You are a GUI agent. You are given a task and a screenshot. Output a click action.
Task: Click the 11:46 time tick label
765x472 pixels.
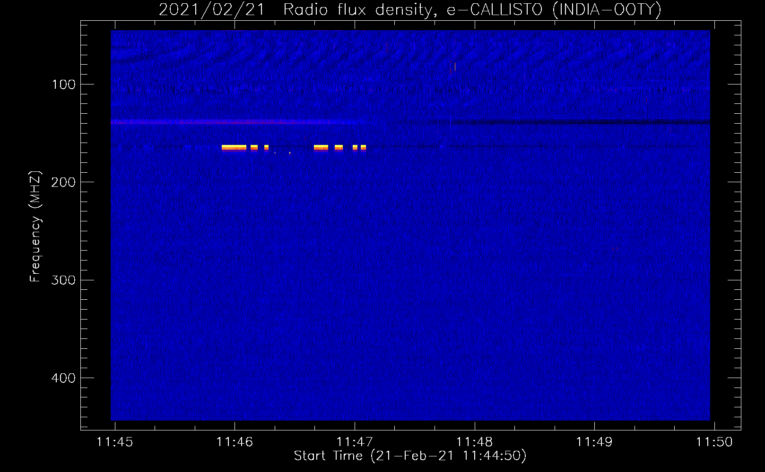235,442
